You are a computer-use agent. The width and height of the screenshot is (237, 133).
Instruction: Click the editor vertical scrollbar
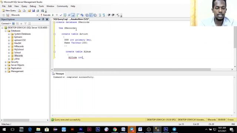[235, 37]
